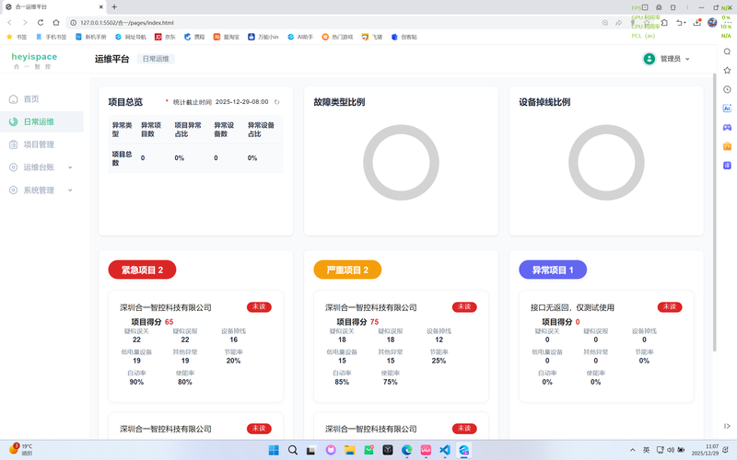Click the history clock in right browser sidebar
The width and height of the screenshot is (737, 460).
(727, 89)
